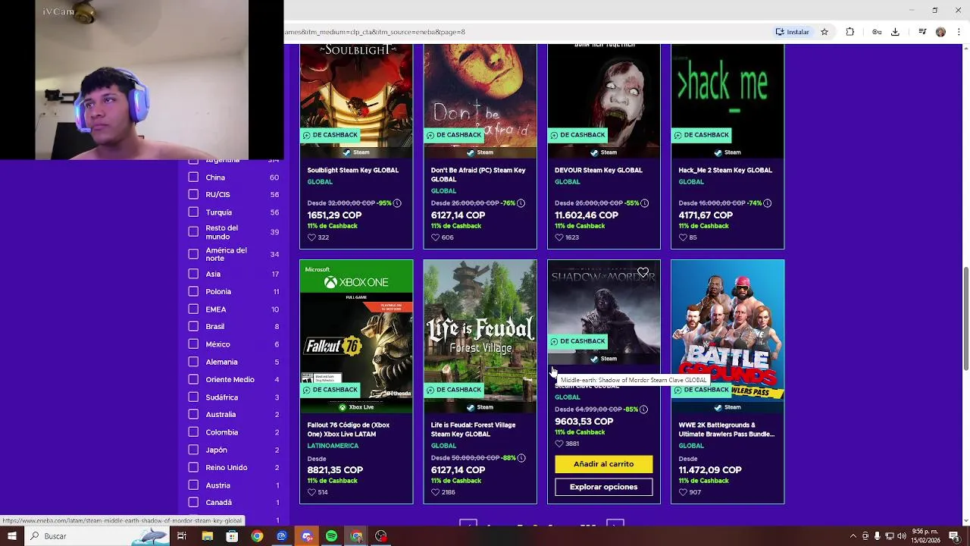Open File Explorer from the taskbar

click(207, 536)
